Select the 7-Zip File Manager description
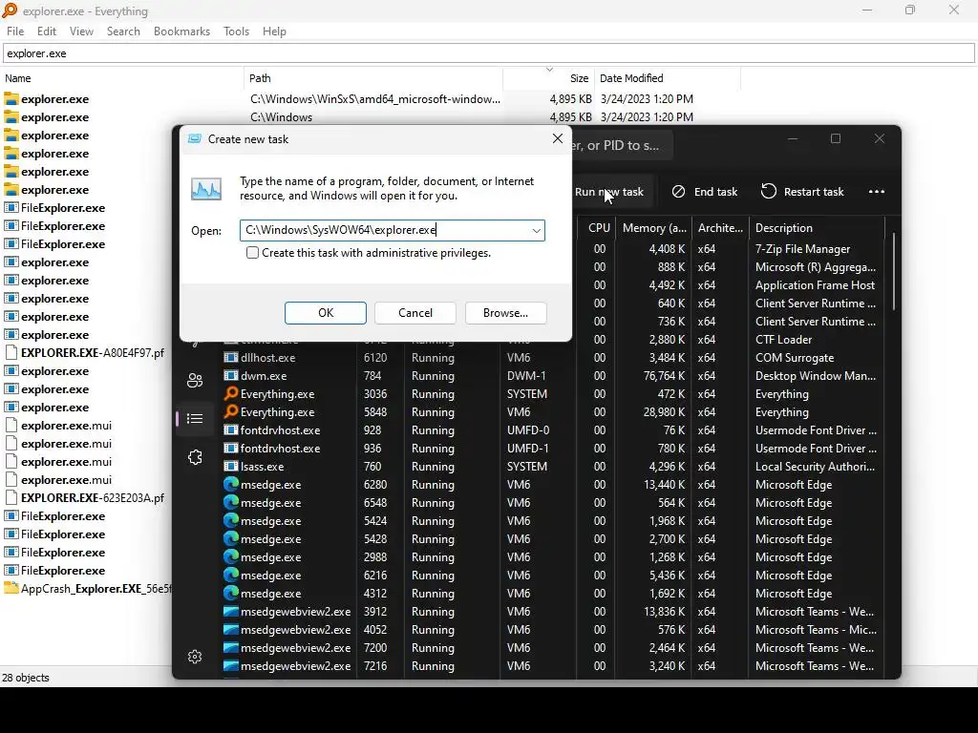Image resolution: width=978 pixels, height=733 pixels. point(802,249)
